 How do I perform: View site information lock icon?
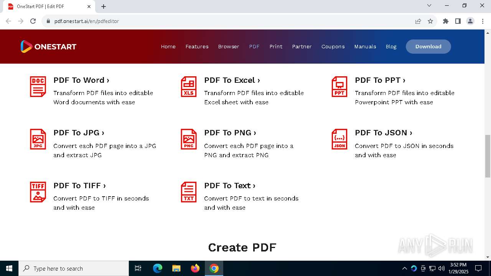[48, 21]
